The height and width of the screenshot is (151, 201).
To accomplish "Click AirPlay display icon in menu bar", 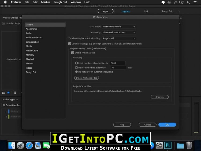I will pos(181,2).
